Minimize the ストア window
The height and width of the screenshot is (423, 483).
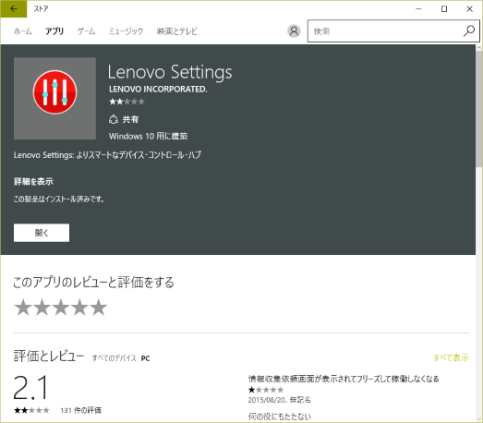[x=418, y=9]
